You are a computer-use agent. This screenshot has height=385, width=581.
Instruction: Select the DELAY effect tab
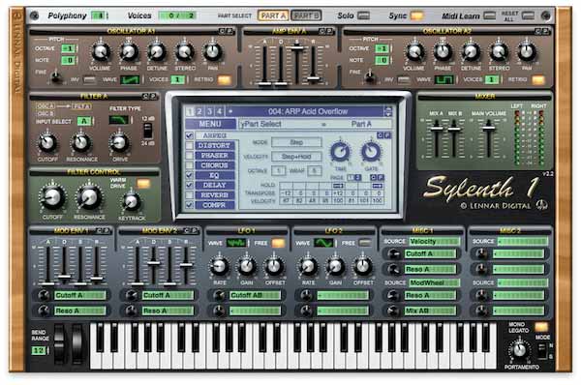click(215, 185)
